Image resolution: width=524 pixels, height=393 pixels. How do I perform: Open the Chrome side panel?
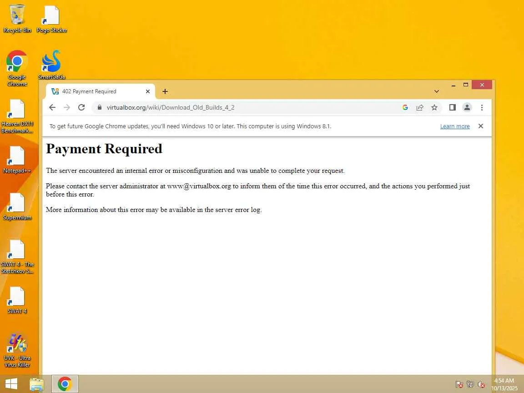tap(453, 107)
